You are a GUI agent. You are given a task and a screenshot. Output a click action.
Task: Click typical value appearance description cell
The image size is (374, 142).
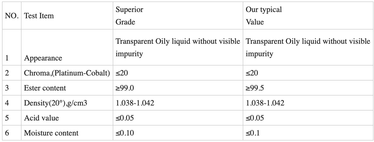click(x=308, y=47)
